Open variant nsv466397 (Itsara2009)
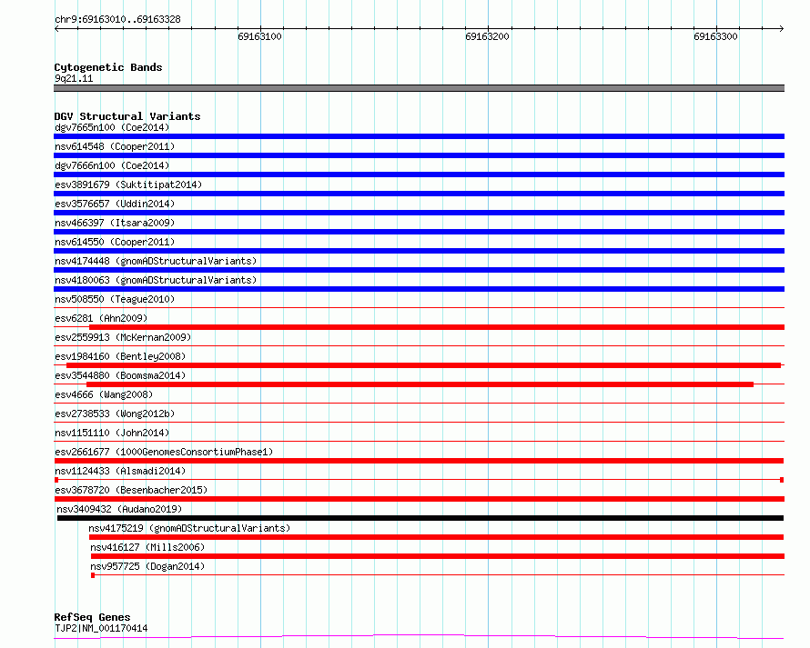Viewport: 810px width, 648px height. click(115, 223)
